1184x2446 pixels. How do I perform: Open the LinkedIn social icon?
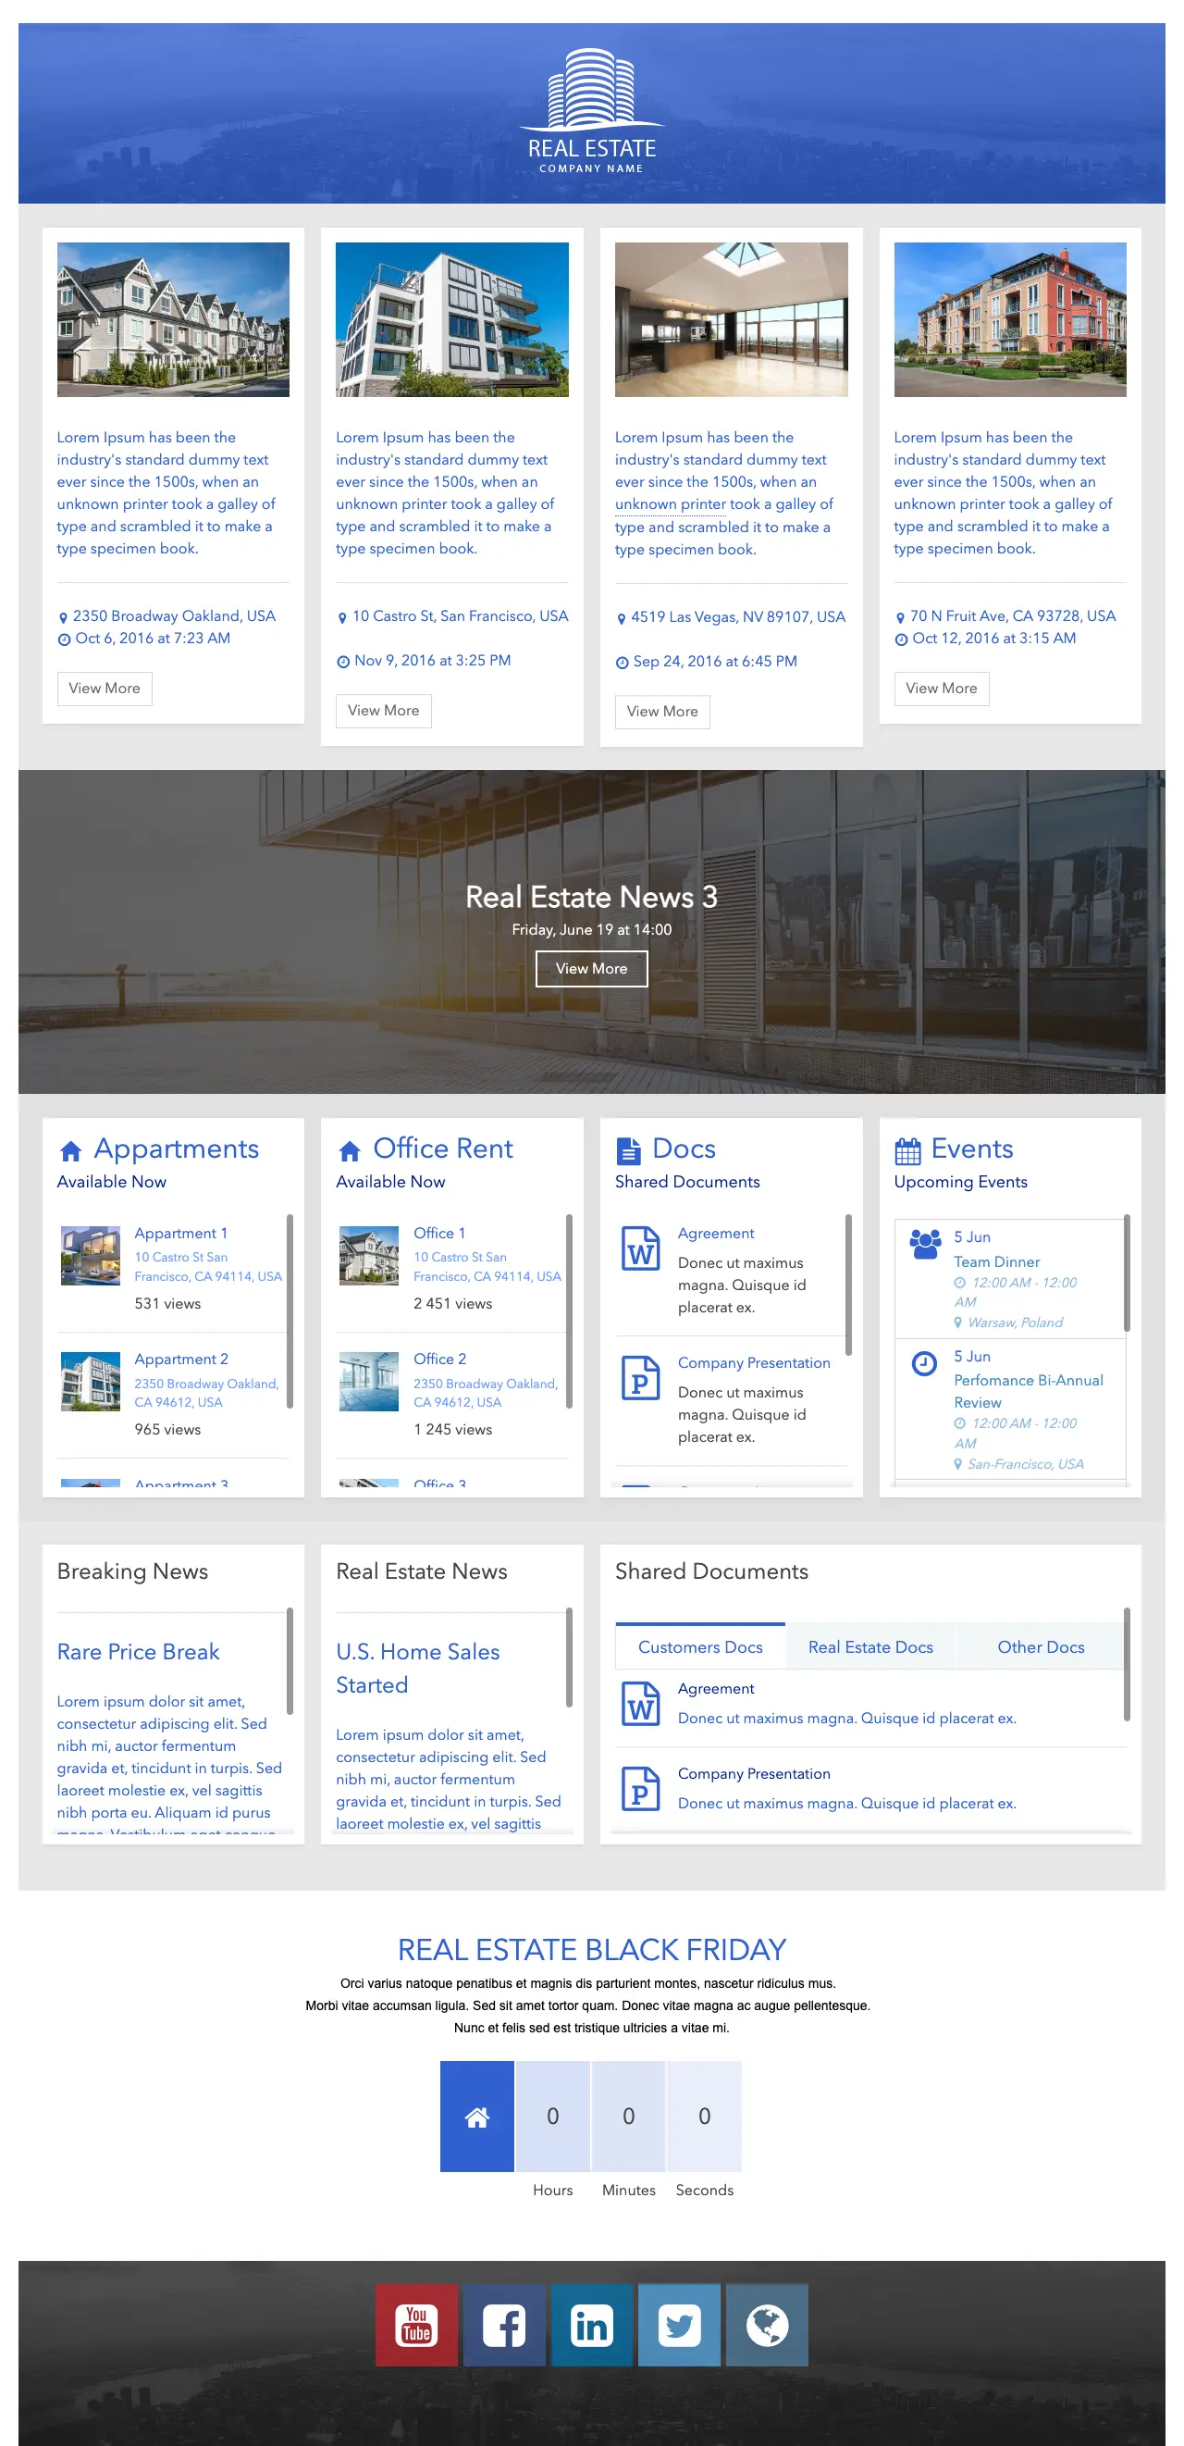pyautogui.click(x=591, y=2325)
